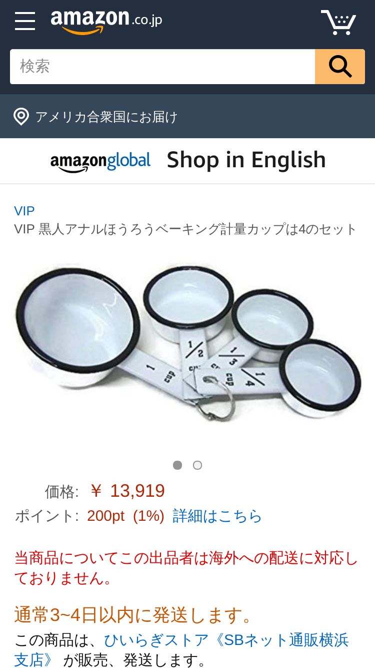Click the delivery location pin icon
375x668 pixels.
tap(21, 117)
